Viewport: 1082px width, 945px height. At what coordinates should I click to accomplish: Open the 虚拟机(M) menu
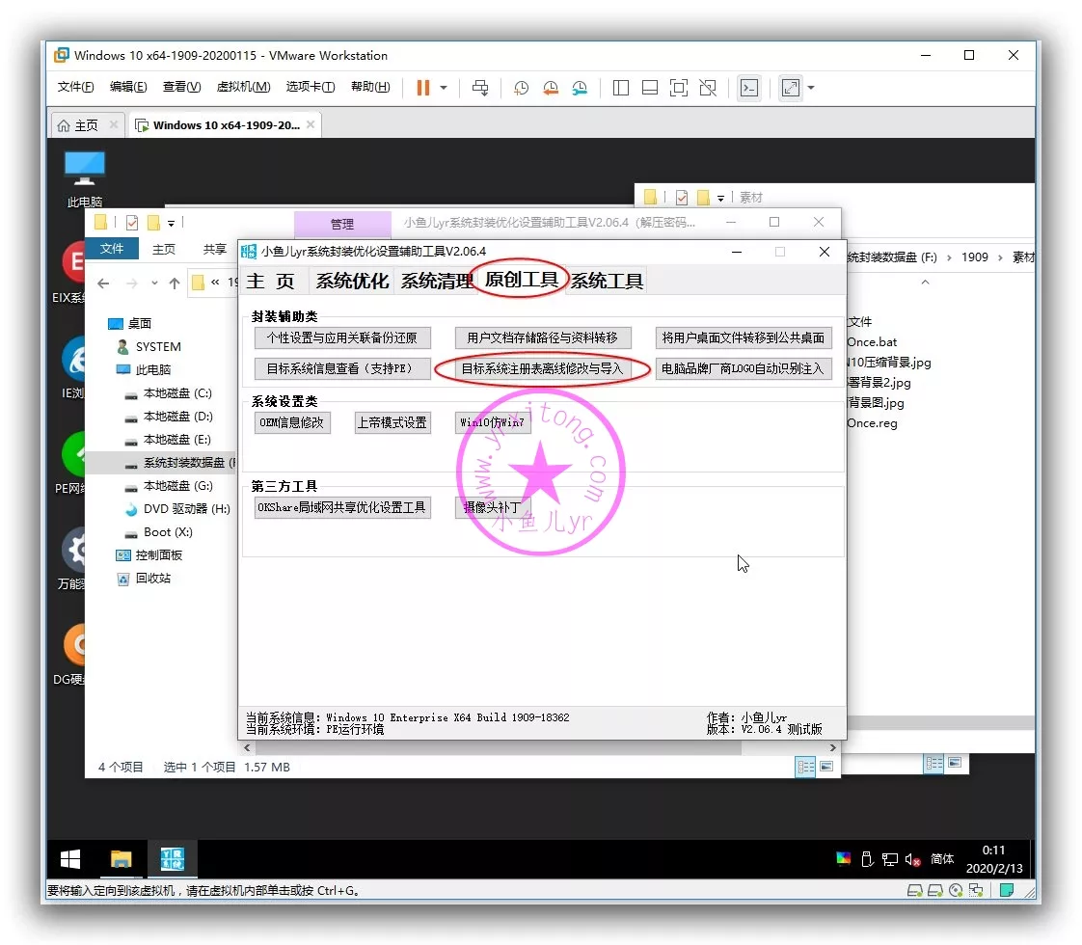click(243, 87)
